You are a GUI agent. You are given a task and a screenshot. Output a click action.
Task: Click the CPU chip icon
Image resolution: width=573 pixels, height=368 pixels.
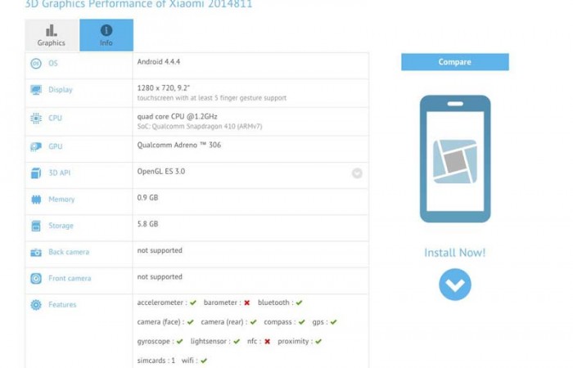36,119
